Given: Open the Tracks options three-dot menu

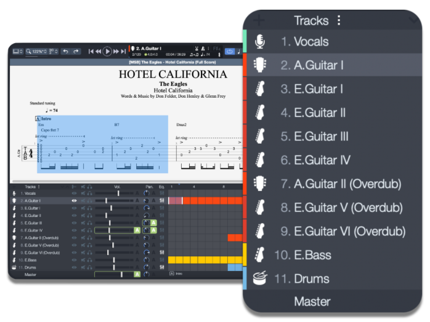Looking at the screenshot, I should pos(338,20).
